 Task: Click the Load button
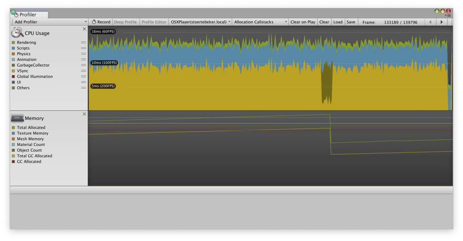coord(338,22)
